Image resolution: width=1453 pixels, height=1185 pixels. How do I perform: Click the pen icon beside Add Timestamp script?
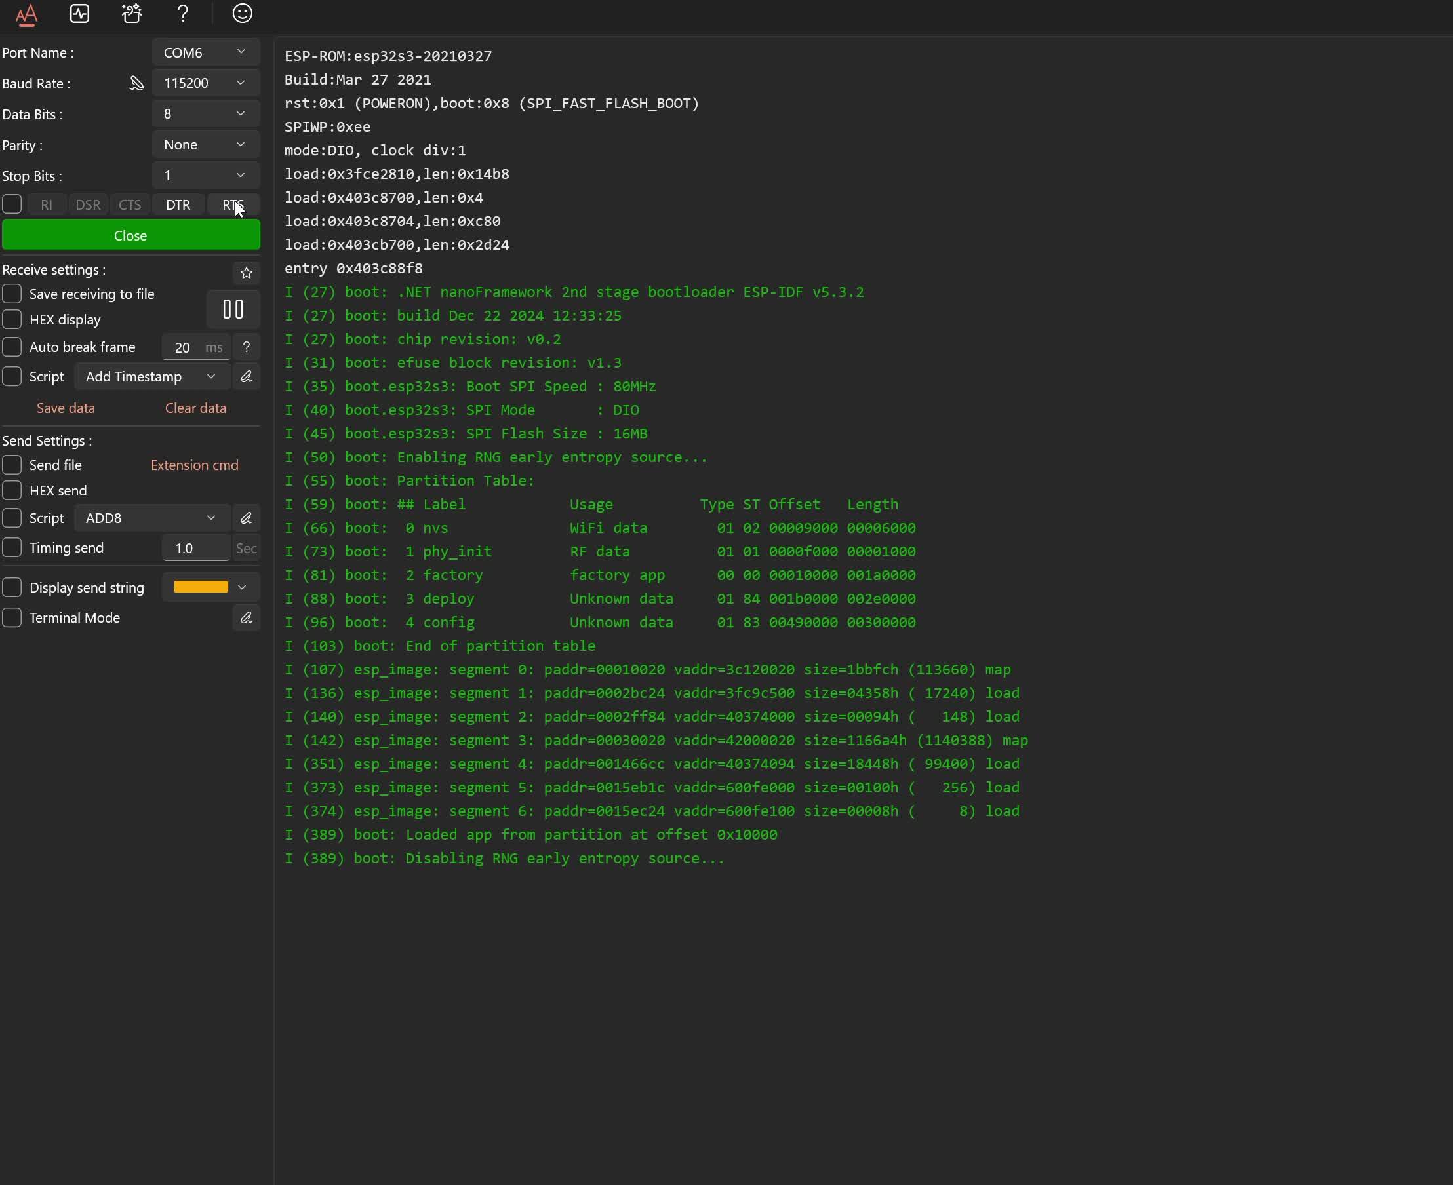(x=247, y=376)
